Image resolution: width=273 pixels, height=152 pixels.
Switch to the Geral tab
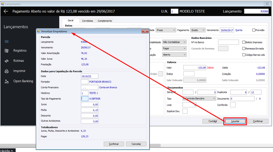(71, 20)
